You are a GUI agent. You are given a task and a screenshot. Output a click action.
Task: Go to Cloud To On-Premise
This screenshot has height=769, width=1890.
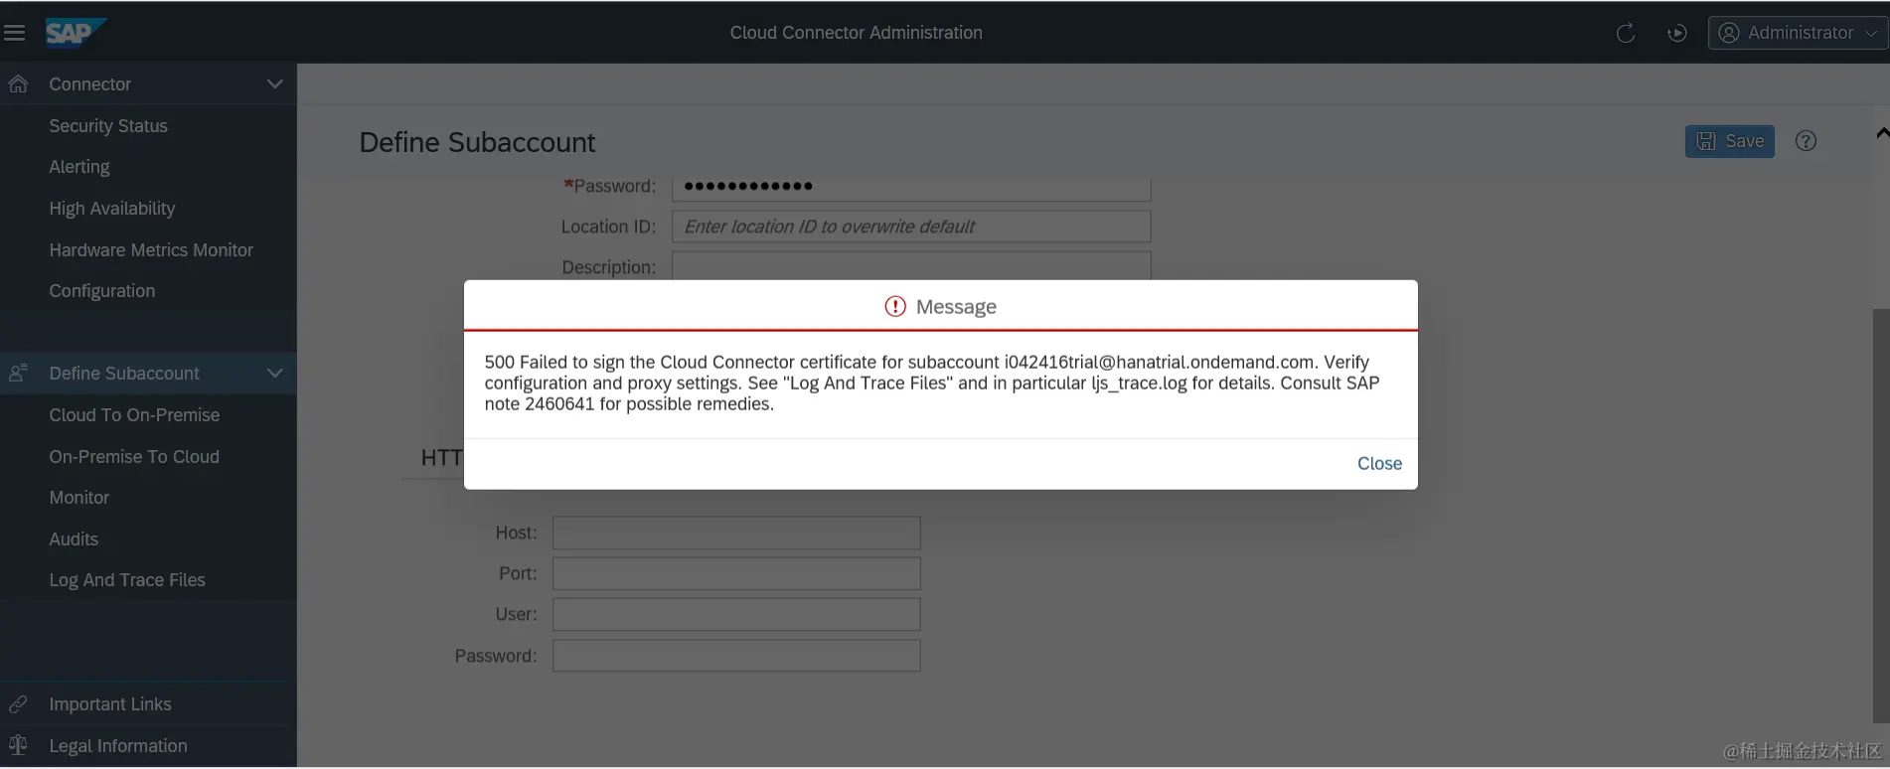tap(134, 415)
